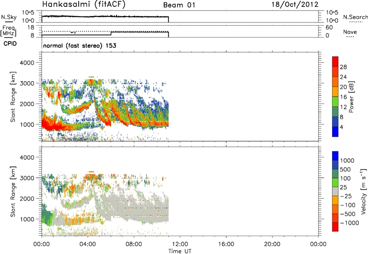Viewport: 368px width, 254px height.
Task: Click the 28 tick on power scale
Action: point(343,67)
